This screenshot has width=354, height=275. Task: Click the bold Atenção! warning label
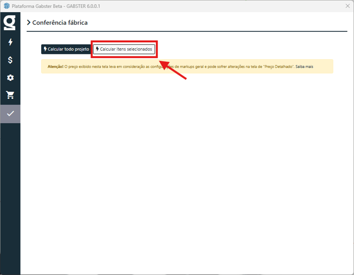(55, 67)
